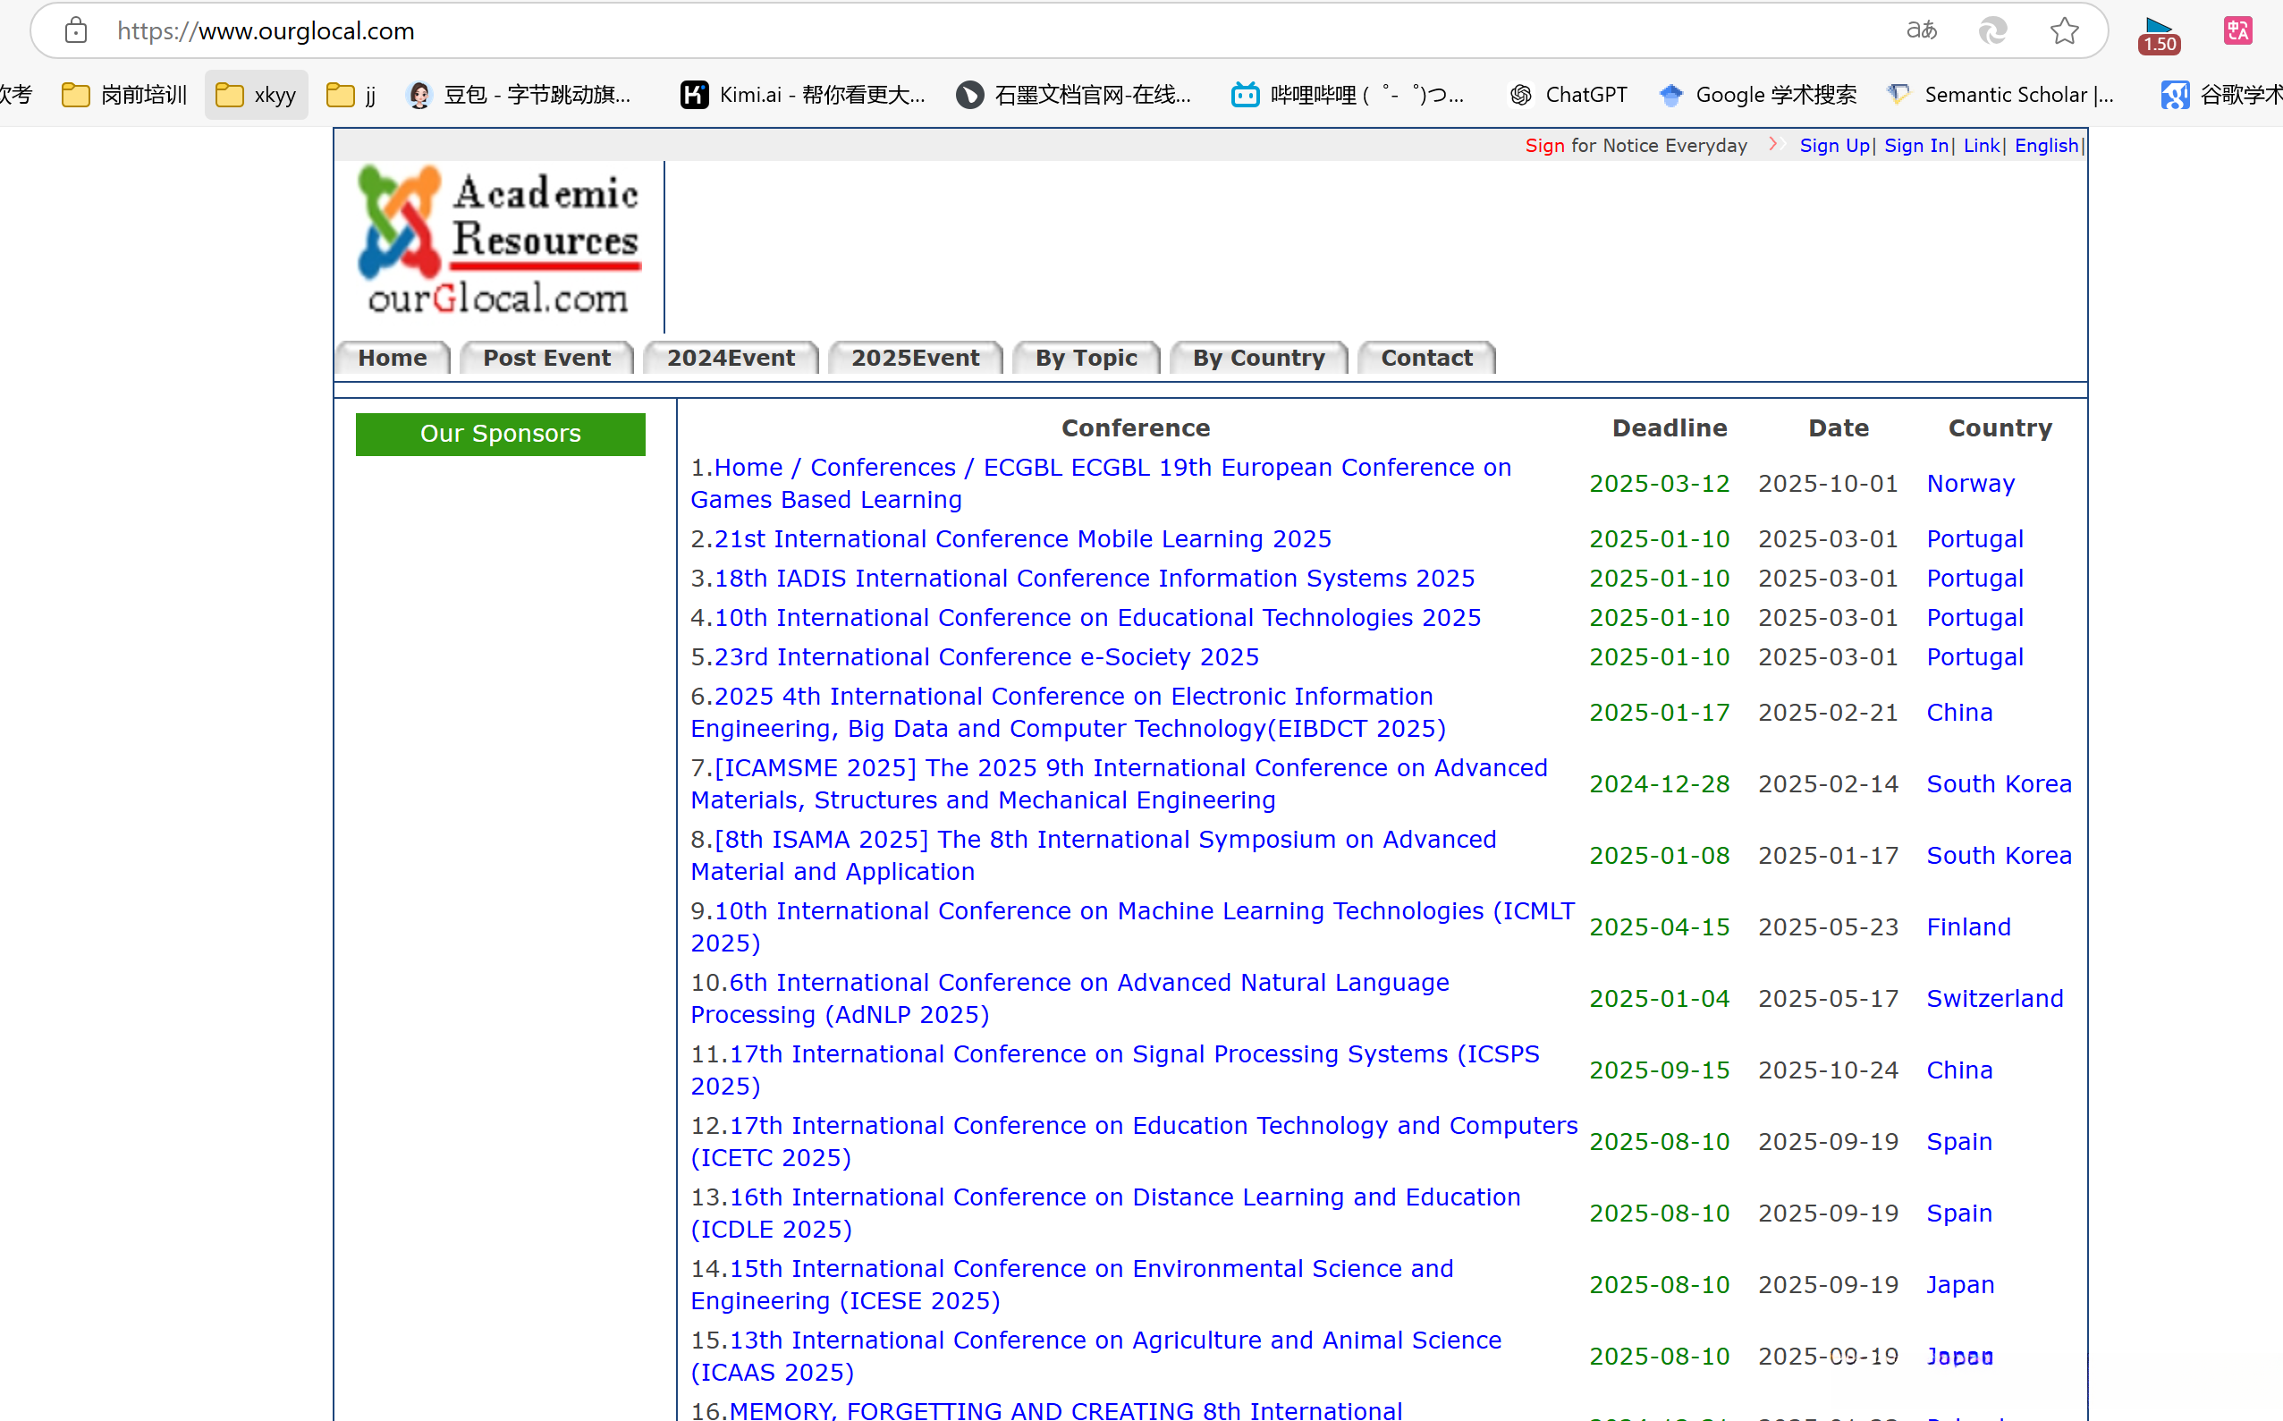Switch to the 2025Event tab
The height and width of the screenshot is (1421, 2283).
pyautogui.click(x=914, y=358)
